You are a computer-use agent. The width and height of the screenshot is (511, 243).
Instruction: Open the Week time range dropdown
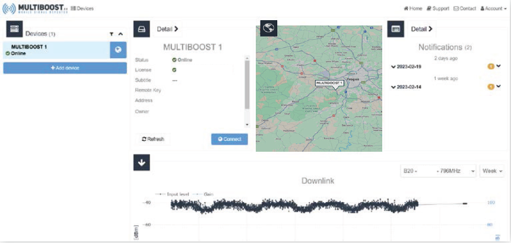tap(492, 171)
